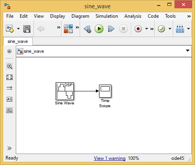
Task: Click the Step Back configuration icon
Action: (88, 29)
